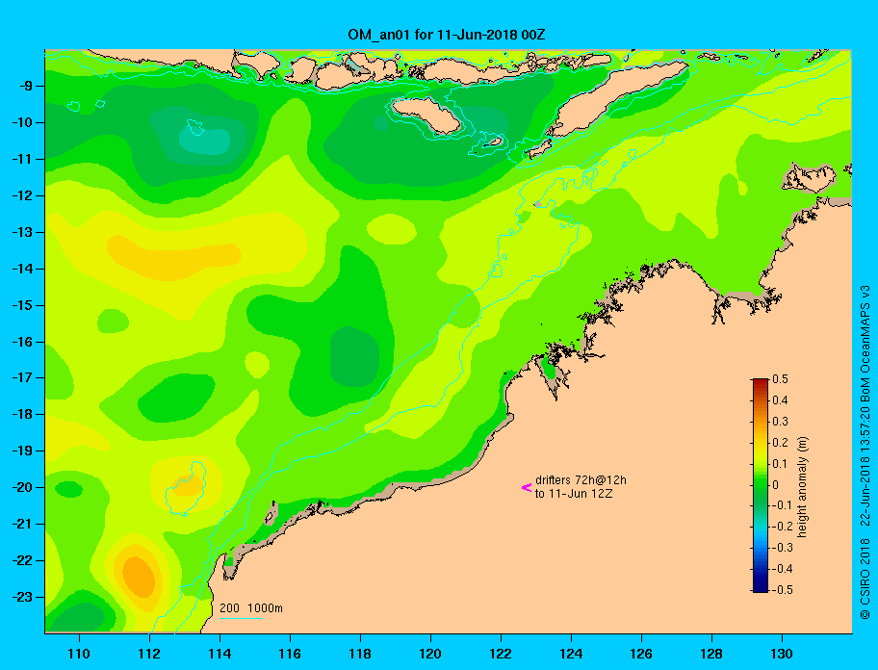Click the orange high anomaly near 112E 22S
Screen dimensions: 878x670
[138, 577]
